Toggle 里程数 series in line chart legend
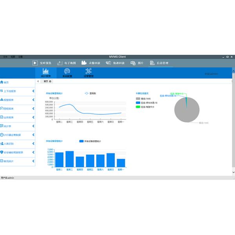This screenshot has width=235, height=235. tap(91, 93)
